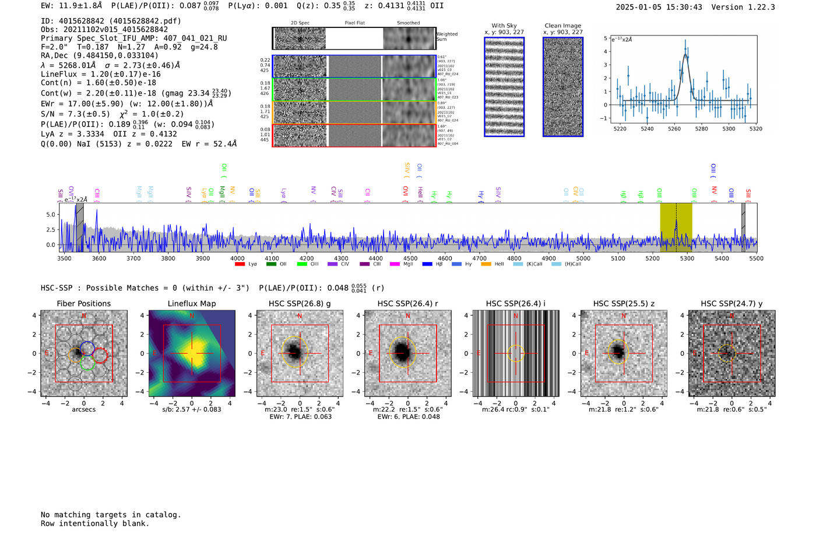
Task: Click the Row intentionally blank text
Action: (x=95, y=524)
